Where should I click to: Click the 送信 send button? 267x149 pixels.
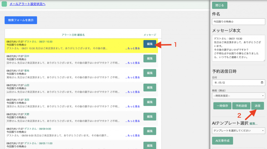pos(257,106)
